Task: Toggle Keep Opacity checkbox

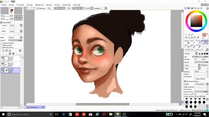Action: point(195,79)
